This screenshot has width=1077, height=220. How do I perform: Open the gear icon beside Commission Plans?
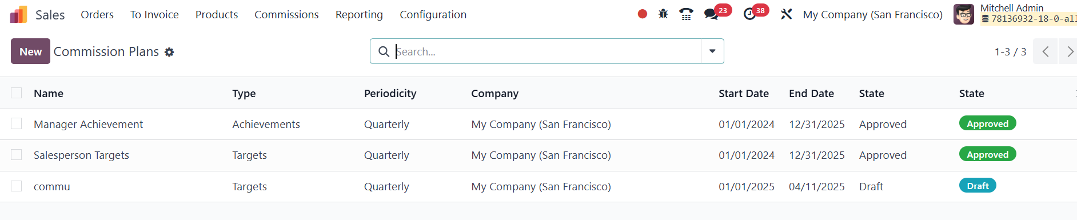coord(169,52)
